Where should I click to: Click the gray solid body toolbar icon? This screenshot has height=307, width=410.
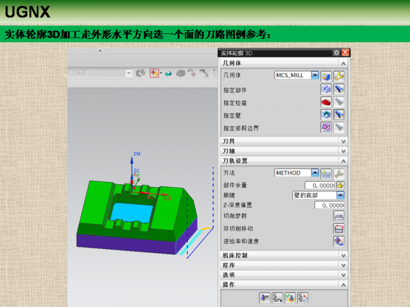click(x=180, y=74)
